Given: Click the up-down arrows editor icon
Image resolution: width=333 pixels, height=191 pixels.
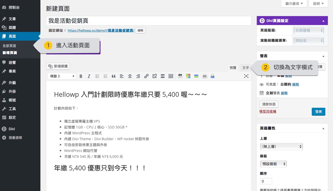Looking at the screenshot, I should (180, 76).
